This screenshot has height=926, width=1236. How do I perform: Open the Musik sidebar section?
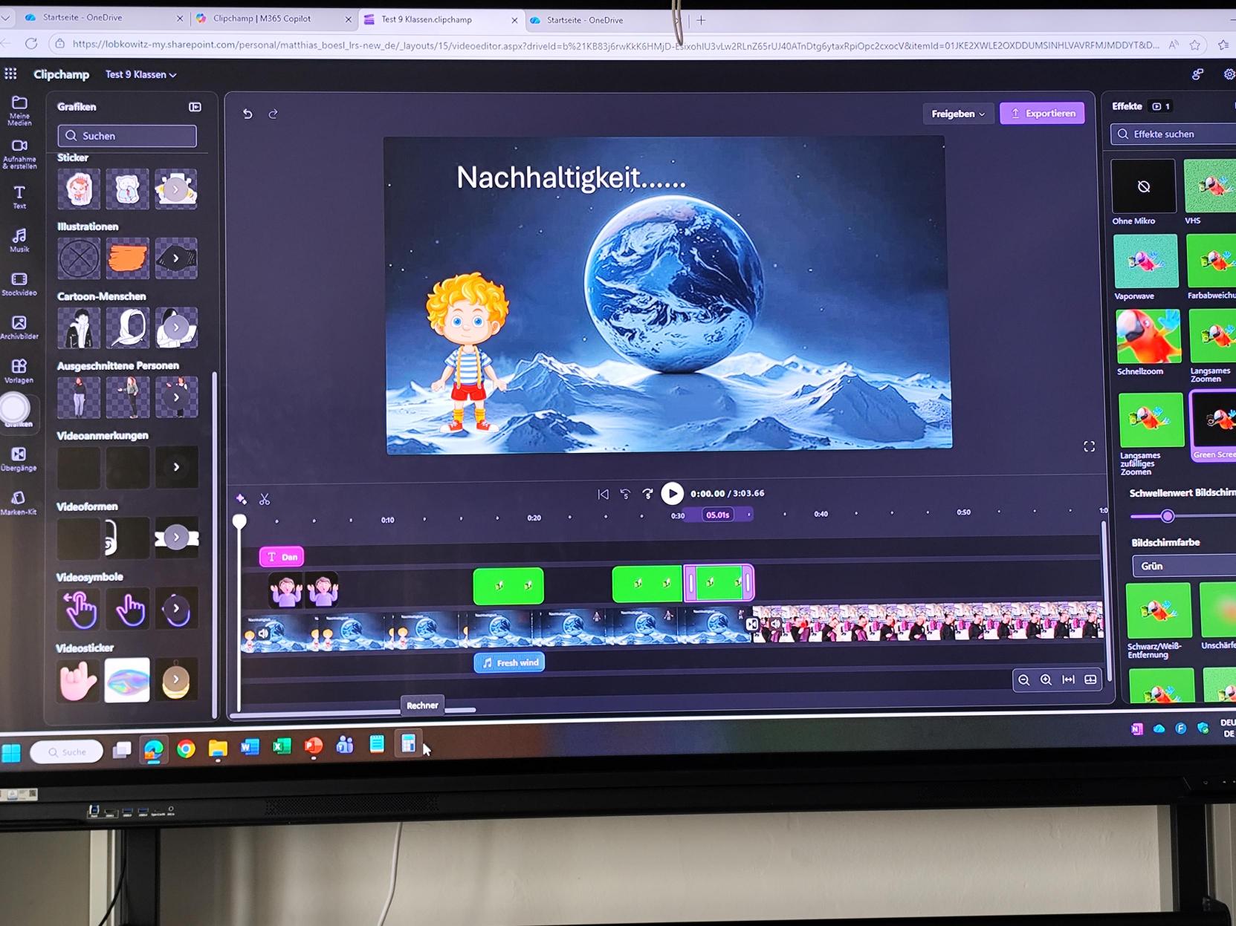(x=19, y=240)
